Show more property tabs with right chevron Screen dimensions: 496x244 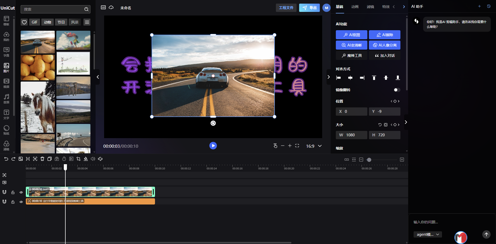point(404,7)
